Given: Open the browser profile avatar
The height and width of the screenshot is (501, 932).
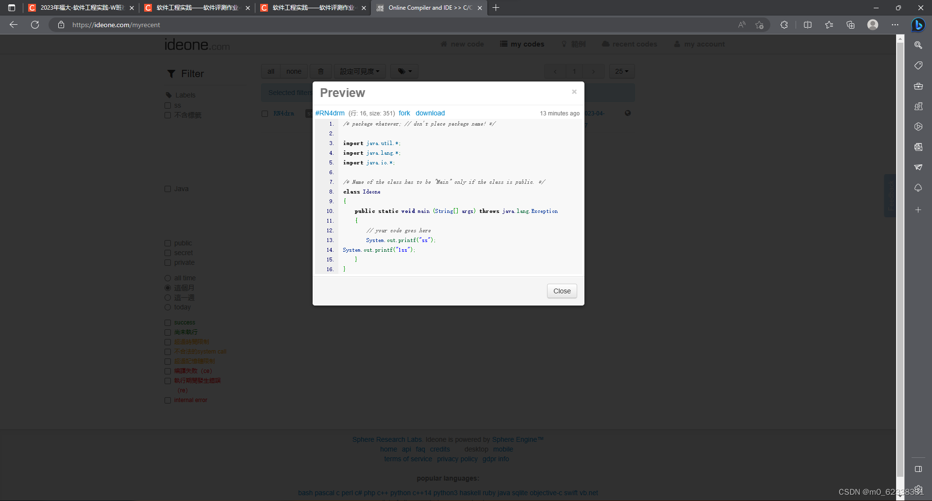Looking at the screenshot, I should 873,25.
